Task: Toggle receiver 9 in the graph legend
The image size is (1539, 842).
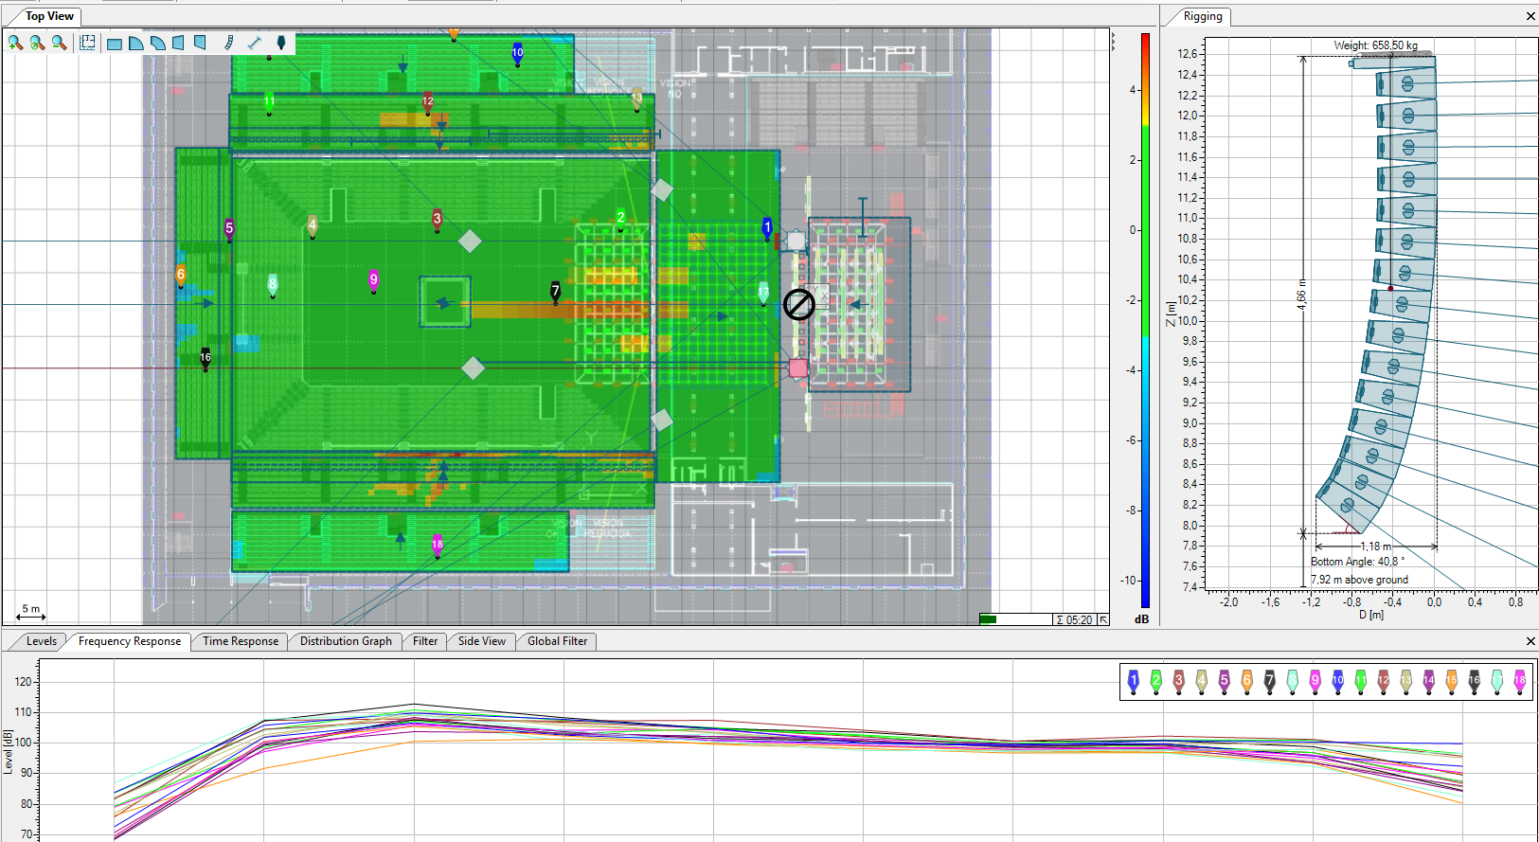Action: [1315, 680]
